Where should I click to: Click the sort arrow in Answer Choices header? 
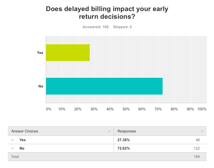pos(109,131)
